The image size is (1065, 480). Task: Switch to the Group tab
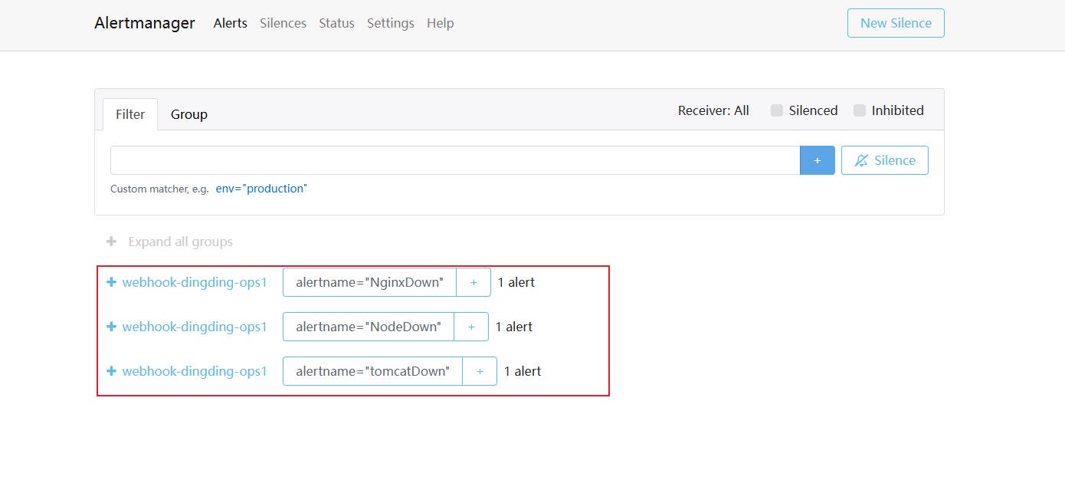[188, 114]
